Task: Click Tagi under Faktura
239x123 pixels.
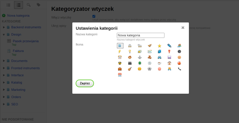Action: pyautogui.click(x=14, y=54)
